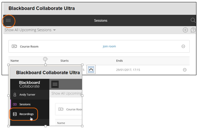Click the Course Room name

click(29, 47)
